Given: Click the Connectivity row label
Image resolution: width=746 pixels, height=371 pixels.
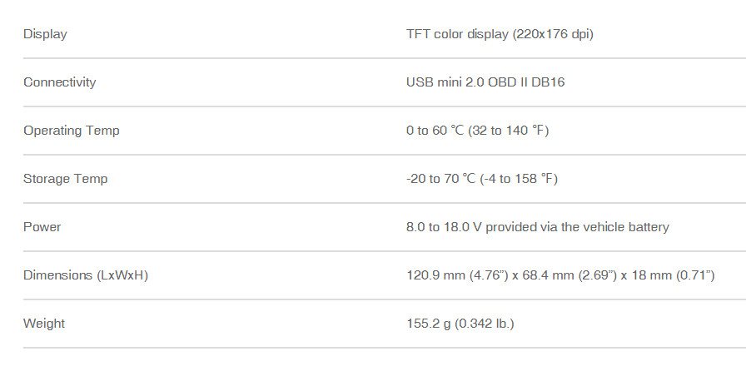Looking at the screenshot, I should coord(59,82).
